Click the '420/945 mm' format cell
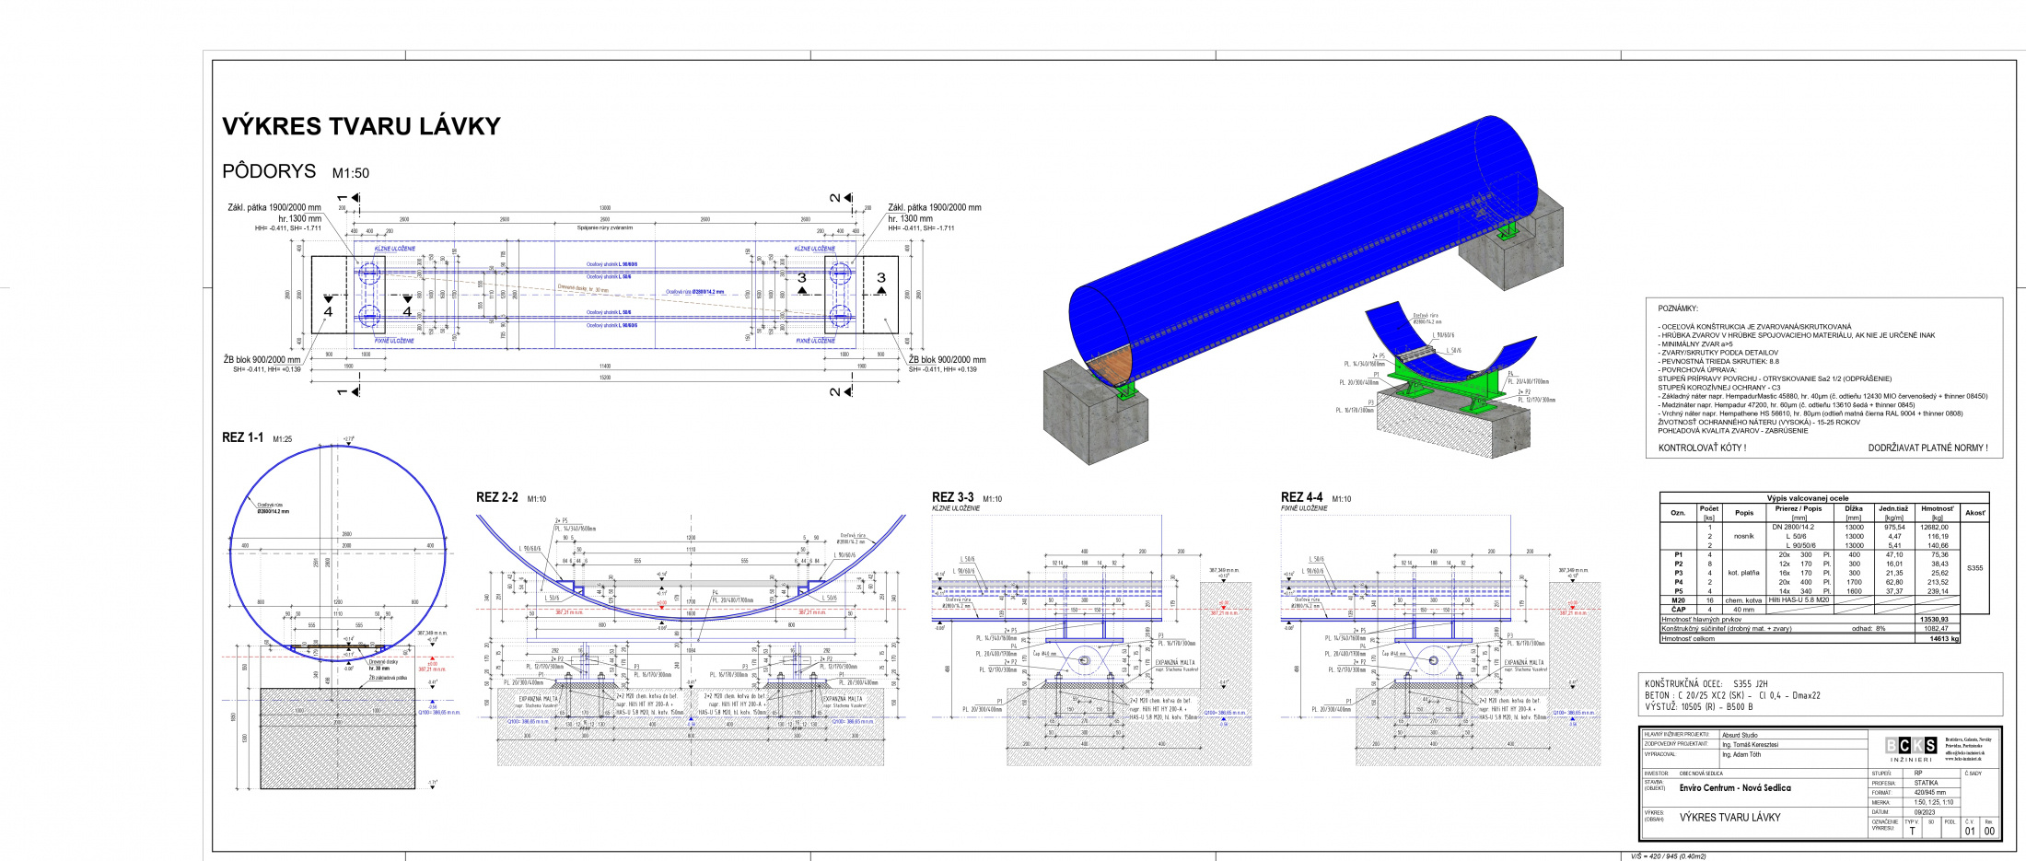The width and height of the screenshot is (2026, 861). [x=1929, y=793]
